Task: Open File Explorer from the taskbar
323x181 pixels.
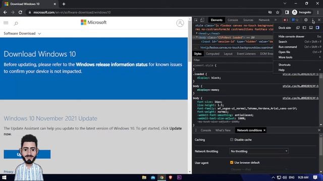Action: (144, 177)
